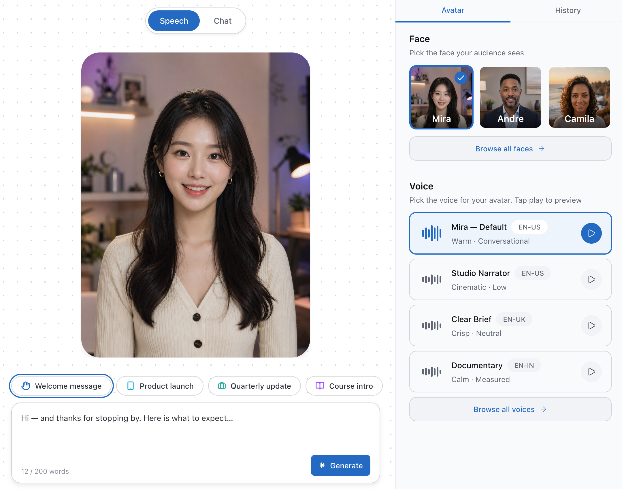Open Browse all voices
The image size is (622, 489).
pos(510,409)
